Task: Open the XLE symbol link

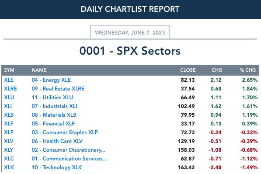Action: point(9,80)
